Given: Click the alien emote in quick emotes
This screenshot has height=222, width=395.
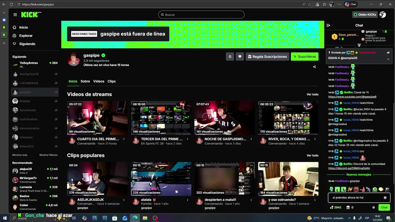Looking at the screenshot, I should tap(375, 189).
